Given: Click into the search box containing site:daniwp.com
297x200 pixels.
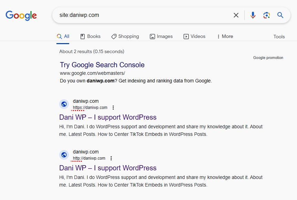Looking at the screenshot, I should click(x=145, y=15).
